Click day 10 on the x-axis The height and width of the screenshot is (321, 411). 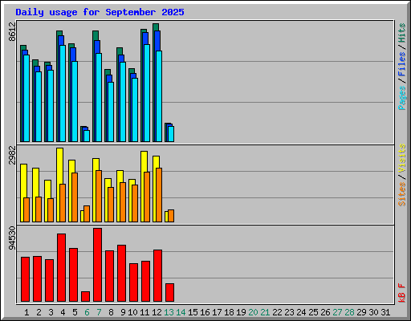132,312
